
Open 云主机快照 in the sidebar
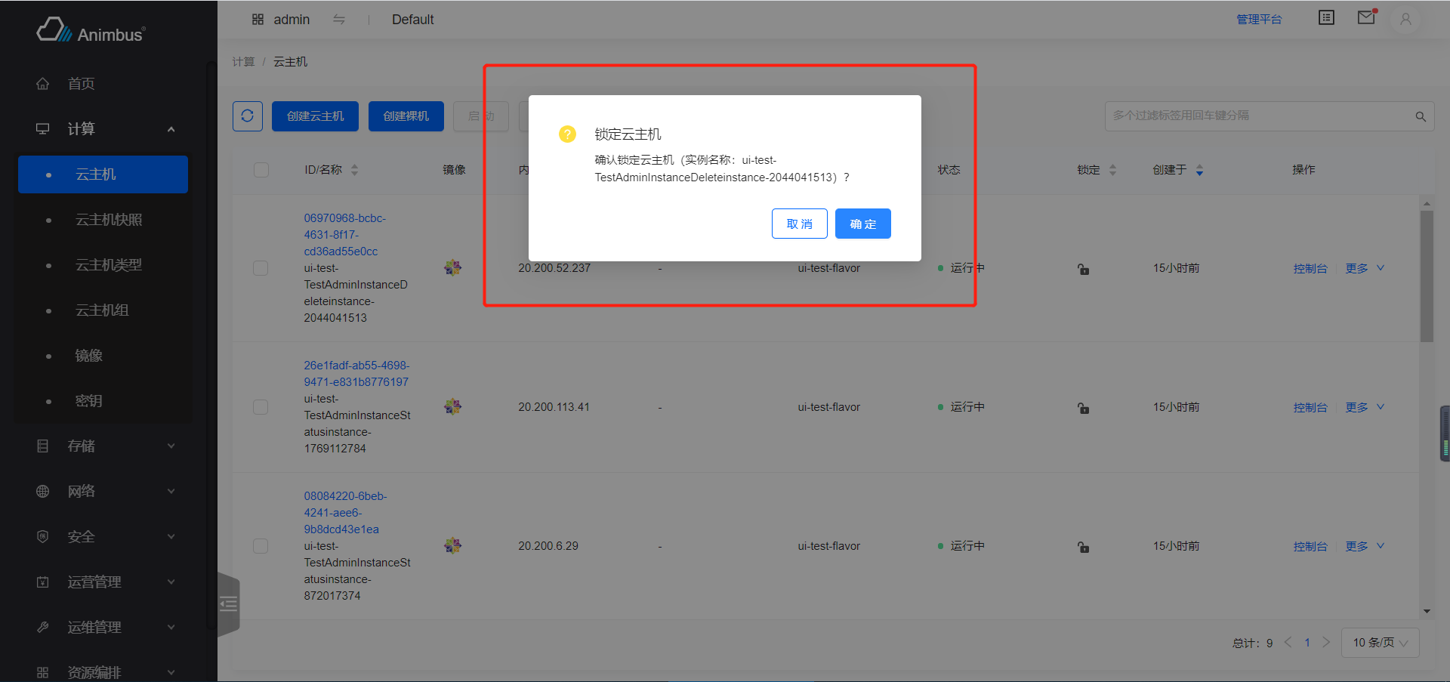[x=109, y=220]
